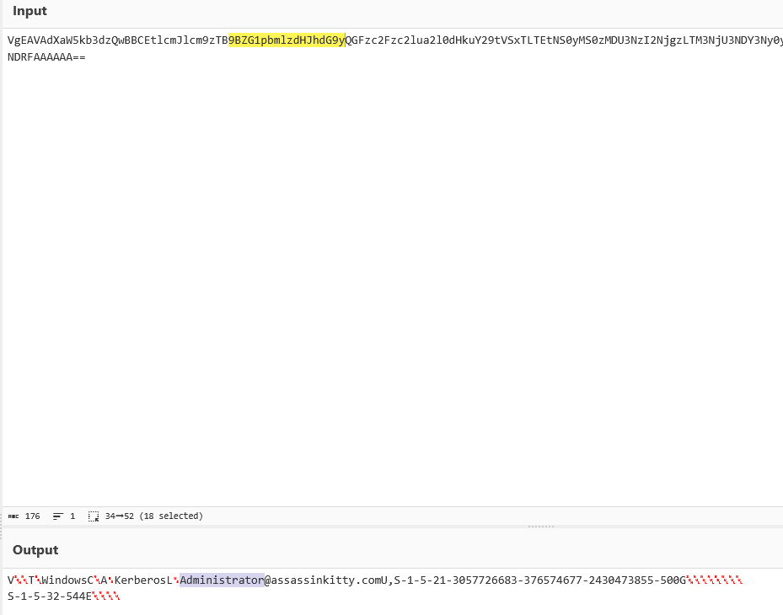Click 'QGFzc2Fzc2lua2l0dHkuY29t' in the input text
The image size is (783, 615).
[423, 40]
